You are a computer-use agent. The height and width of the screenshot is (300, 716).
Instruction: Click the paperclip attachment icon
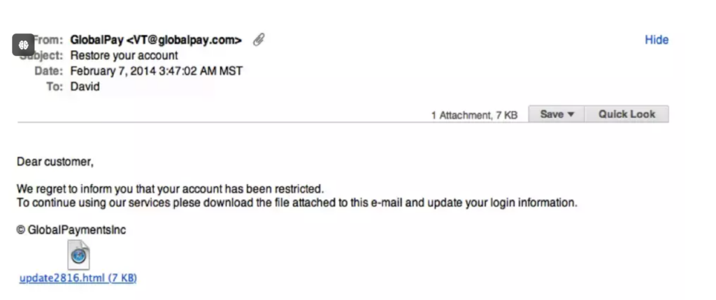pos(259,40)
